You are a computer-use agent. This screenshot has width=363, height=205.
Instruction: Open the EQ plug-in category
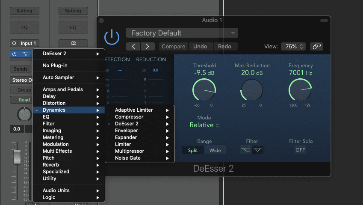coord(69,117)
